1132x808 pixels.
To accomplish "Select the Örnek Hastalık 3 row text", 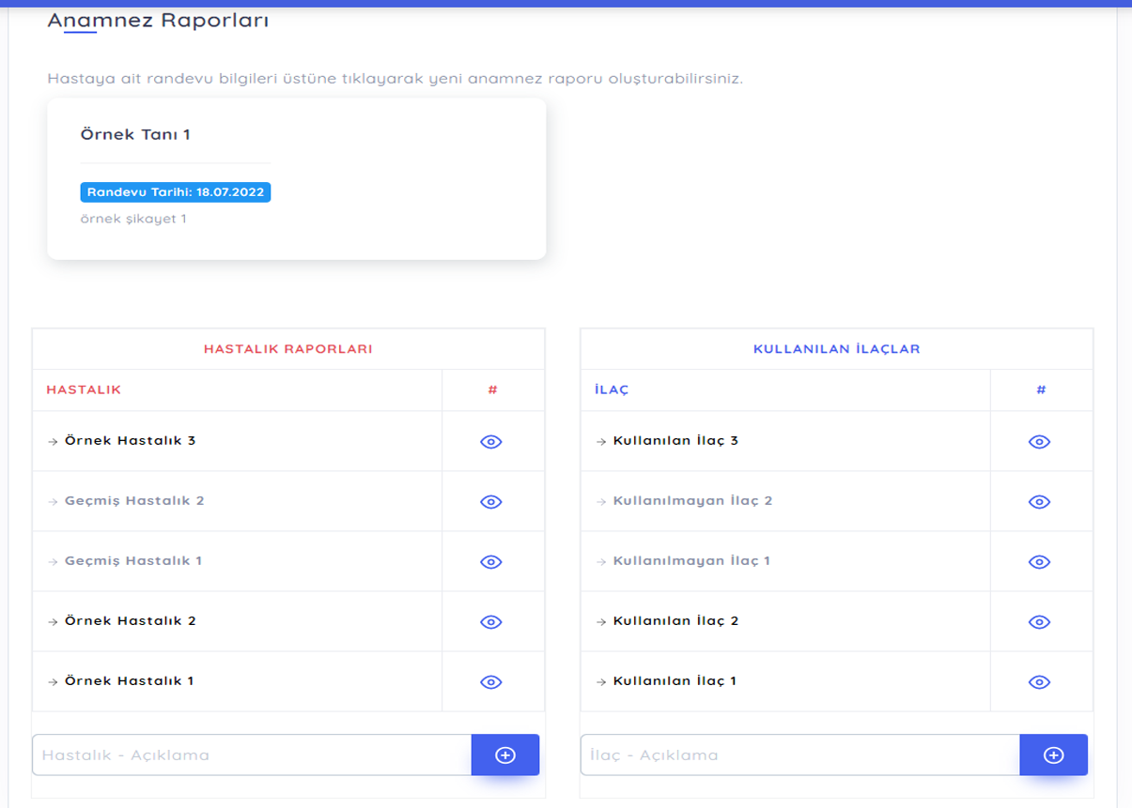I will coord(130,441).
